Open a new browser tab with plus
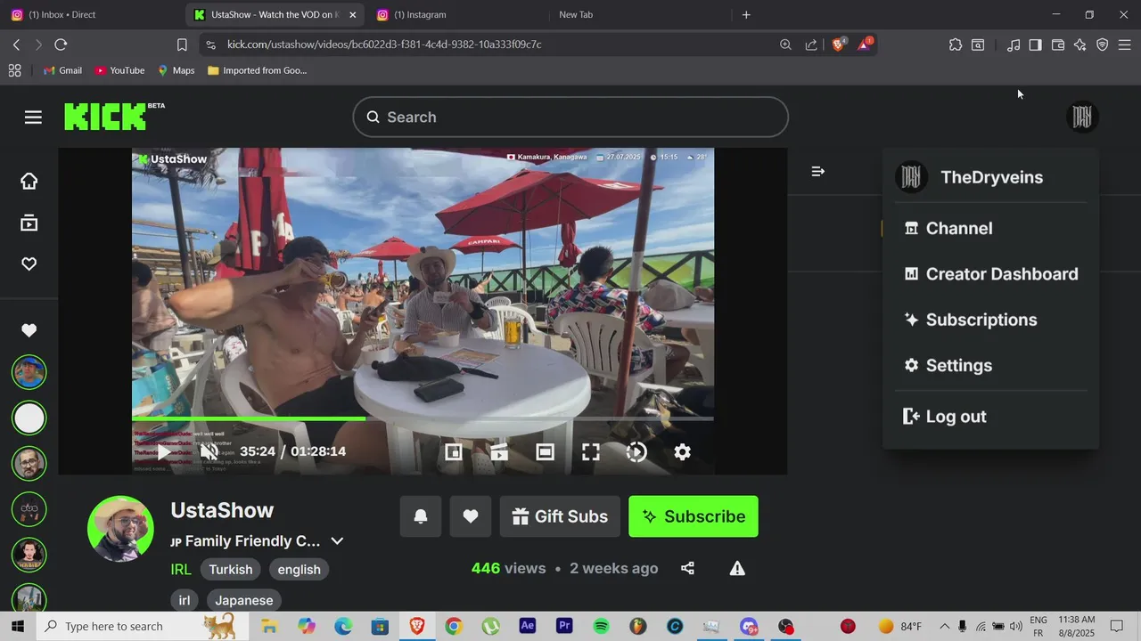This screenshot has height=641, width=1141. click(746, 14)
